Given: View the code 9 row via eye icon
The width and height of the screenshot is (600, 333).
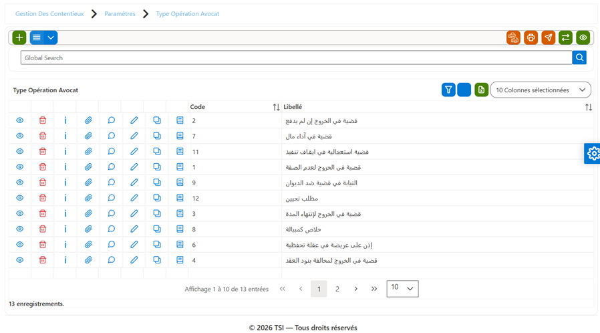Looking at the screenshot, I should point(20,183).
